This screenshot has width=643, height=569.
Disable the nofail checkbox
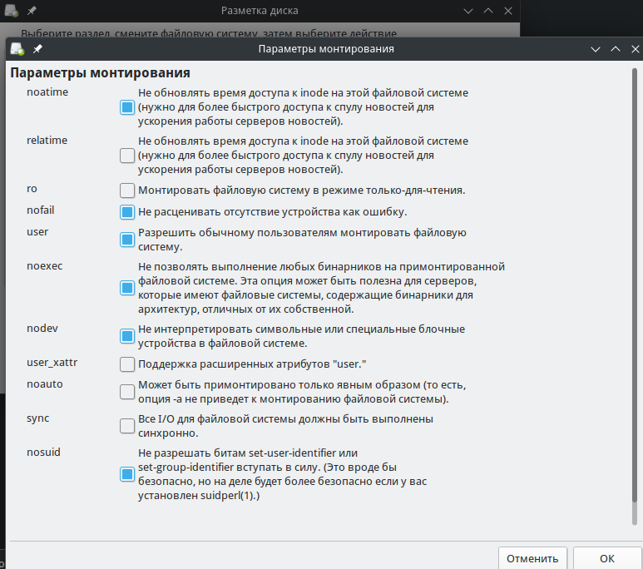(127, 212)
